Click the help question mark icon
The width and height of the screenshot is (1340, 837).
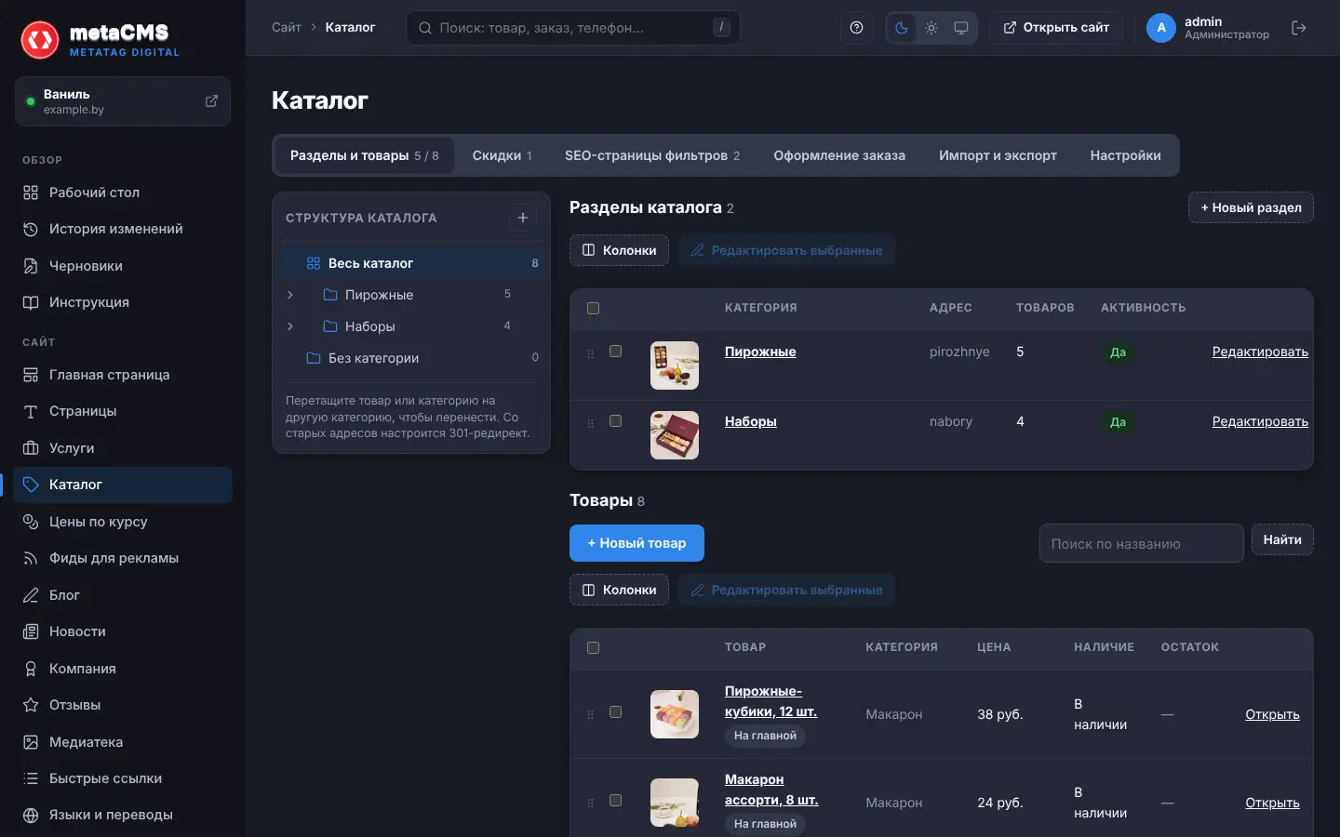point(856,28)
